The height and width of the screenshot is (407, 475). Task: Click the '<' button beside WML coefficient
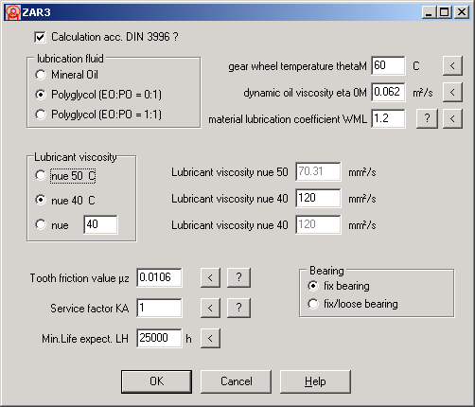pos(452,118)
